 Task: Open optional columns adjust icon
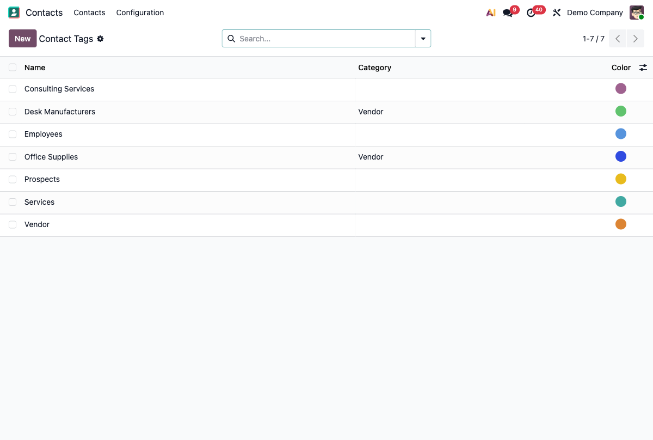click(643, 68)
